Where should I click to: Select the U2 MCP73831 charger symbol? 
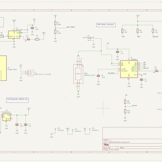click(x=14, y=35)
